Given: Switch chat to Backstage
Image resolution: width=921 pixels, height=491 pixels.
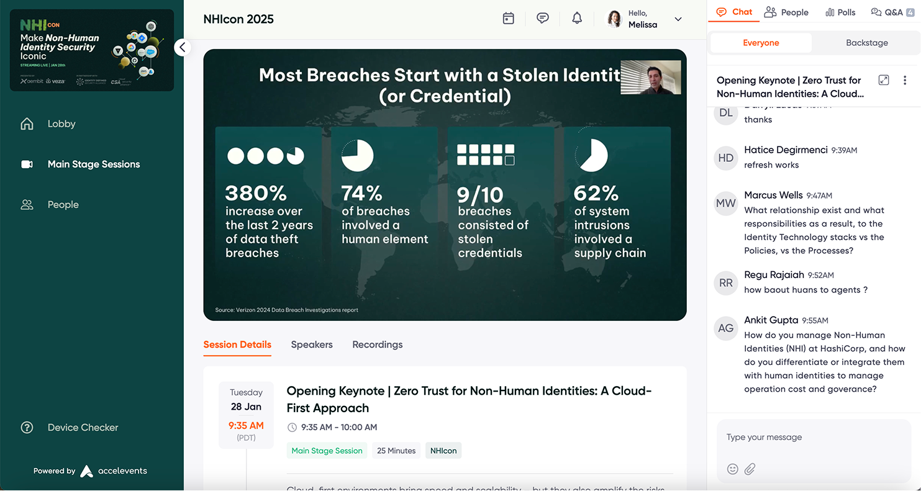Looking at the screenshot, I should (x=866, y=43).
